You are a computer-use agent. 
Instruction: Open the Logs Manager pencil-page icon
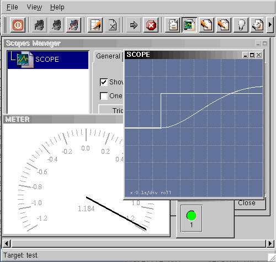[206, 25]
